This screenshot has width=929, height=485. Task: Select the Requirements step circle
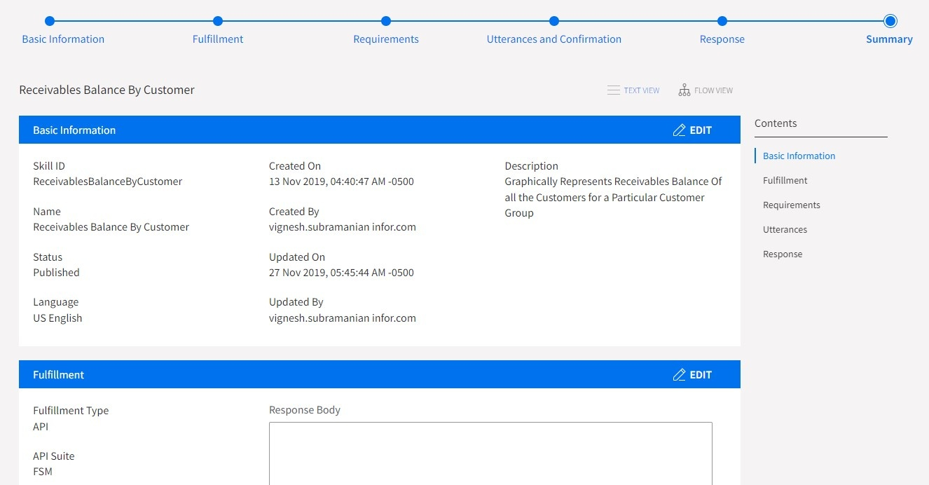(386, 21)
